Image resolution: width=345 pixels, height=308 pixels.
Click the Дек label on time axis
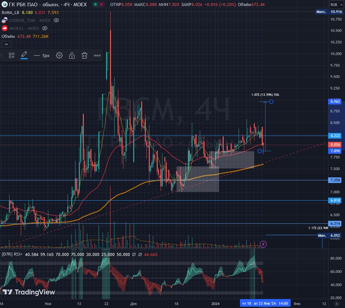coord(134,304)
